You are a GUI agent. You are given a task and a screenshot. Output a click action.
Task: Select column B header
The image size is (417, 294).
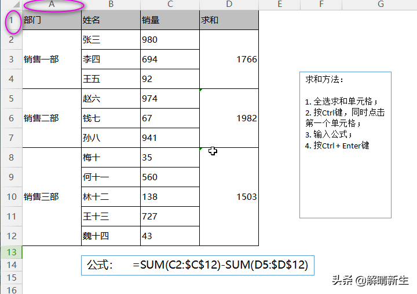tap(111, 5)
